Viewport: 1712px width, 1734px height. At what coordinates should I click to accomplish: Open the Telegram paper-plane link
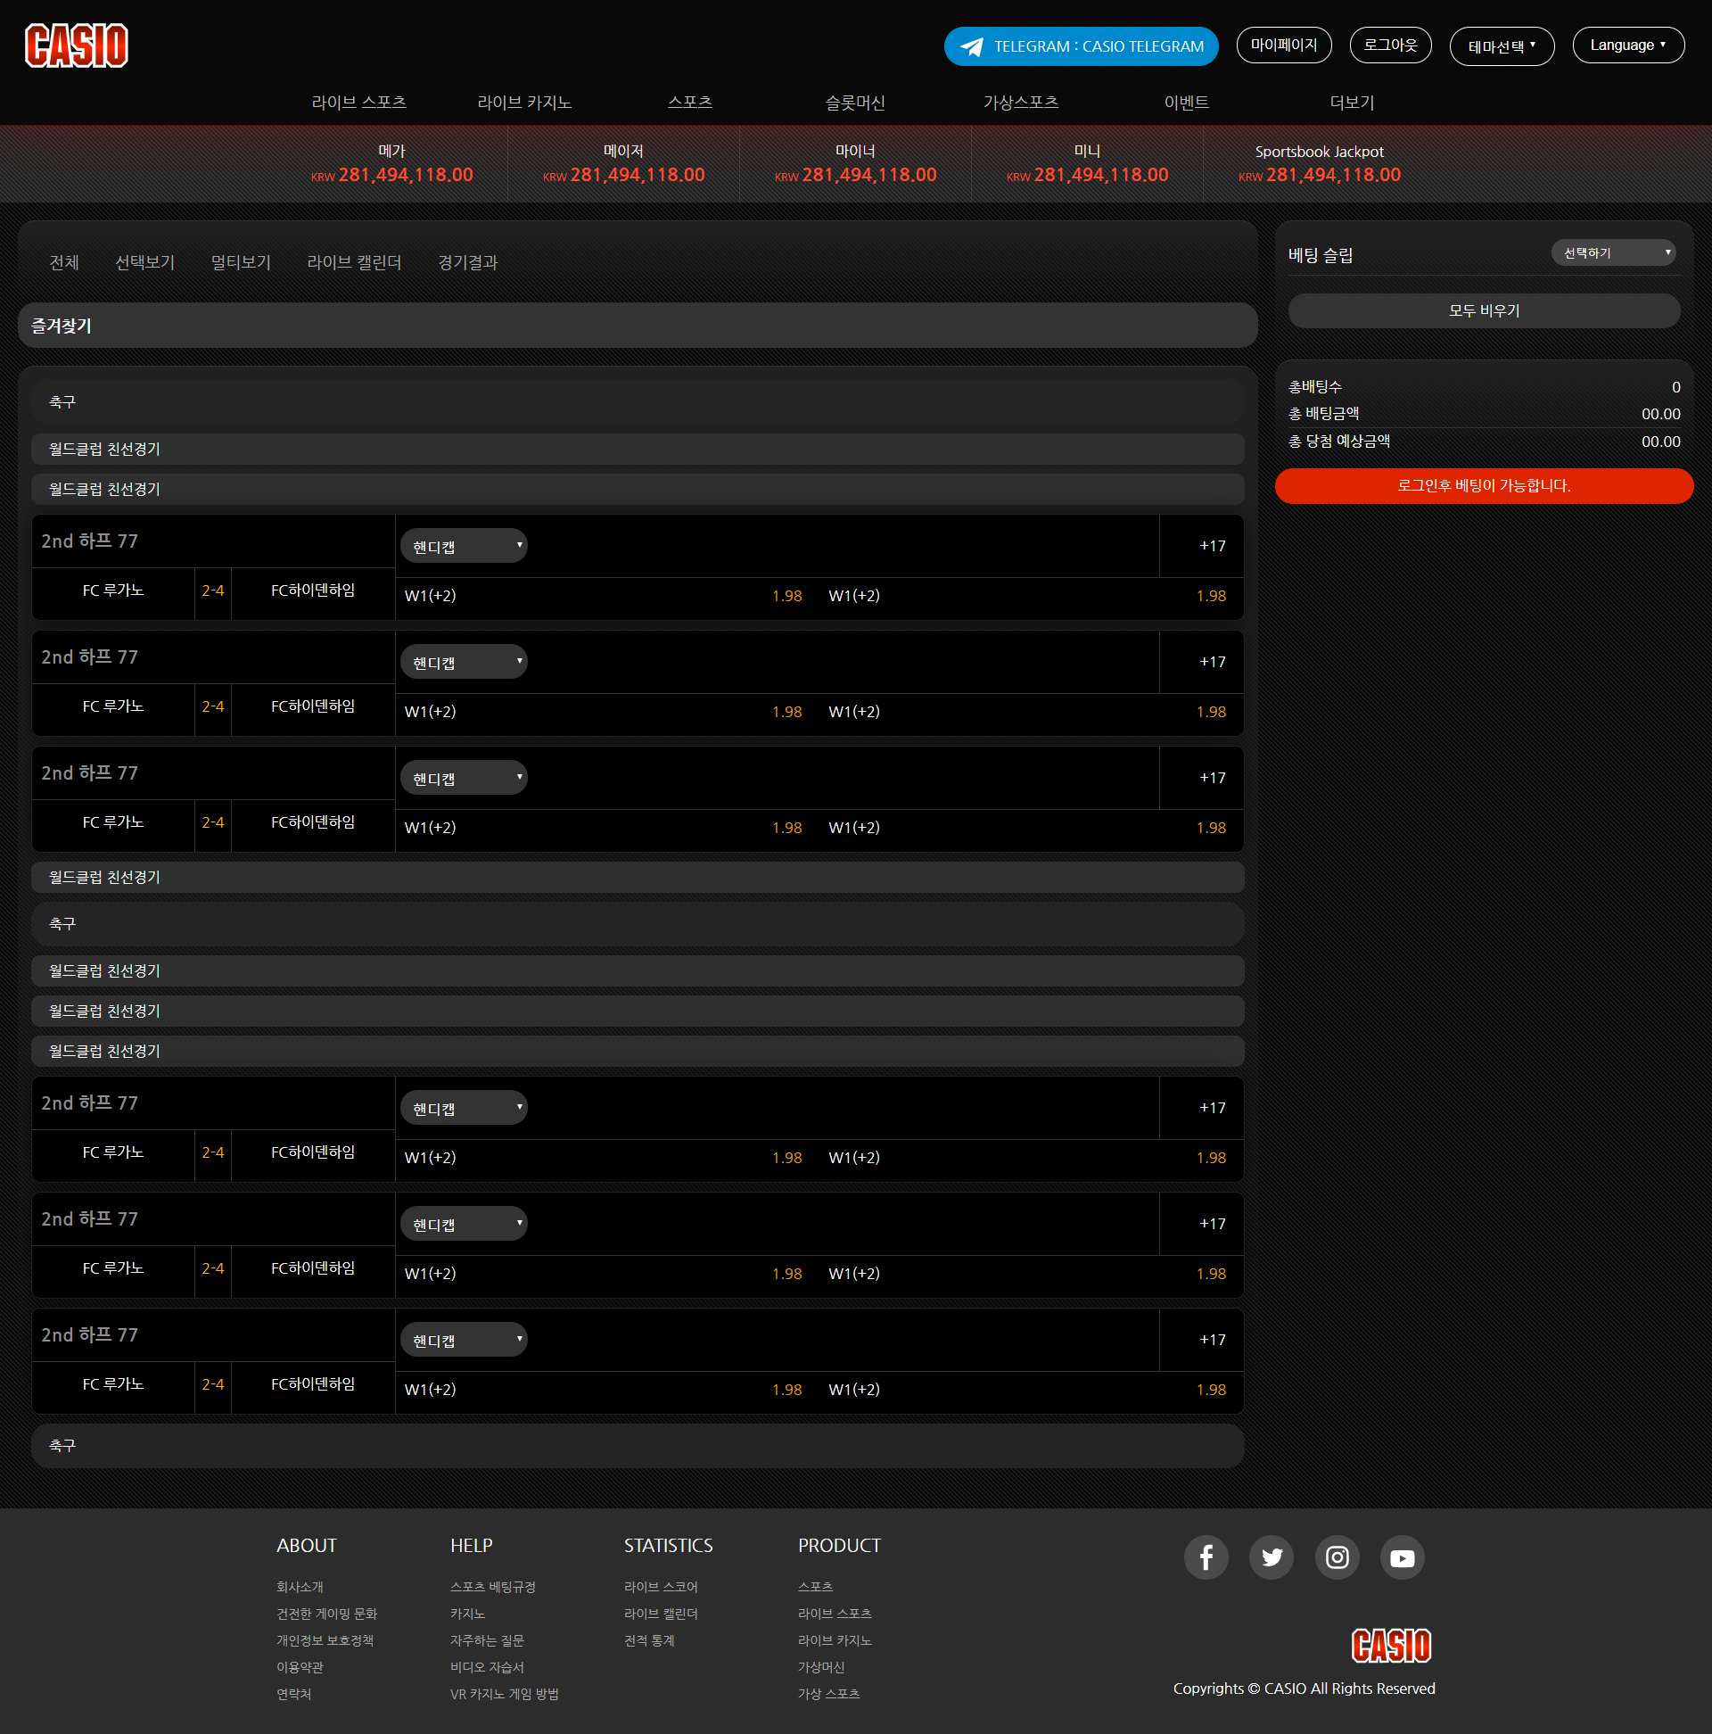click(x=972, y=46)
